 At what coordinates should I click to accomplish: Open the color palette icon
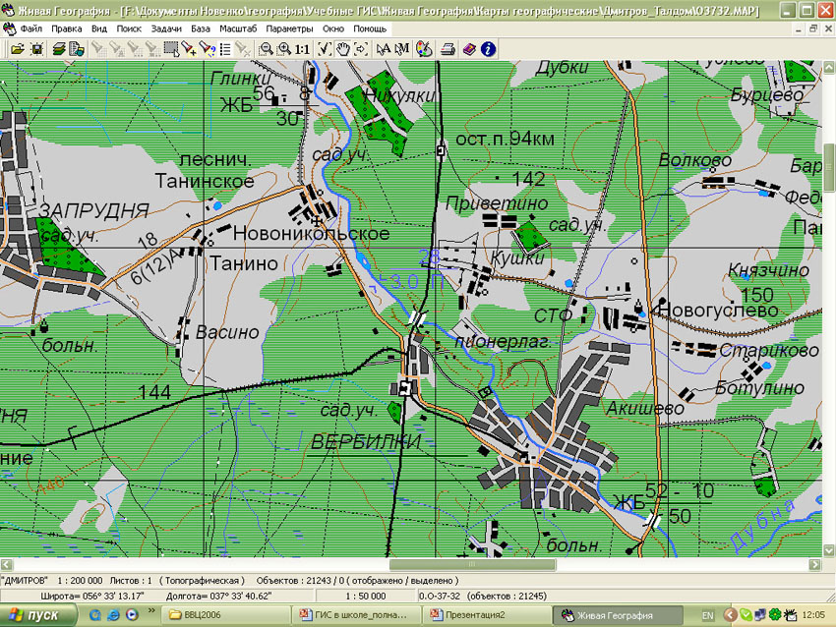[424, 48]
